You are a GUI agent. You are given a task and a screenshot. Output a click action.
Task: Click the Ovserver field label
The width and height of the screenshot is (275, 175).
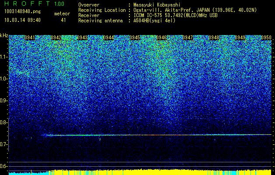coord(89,5)
